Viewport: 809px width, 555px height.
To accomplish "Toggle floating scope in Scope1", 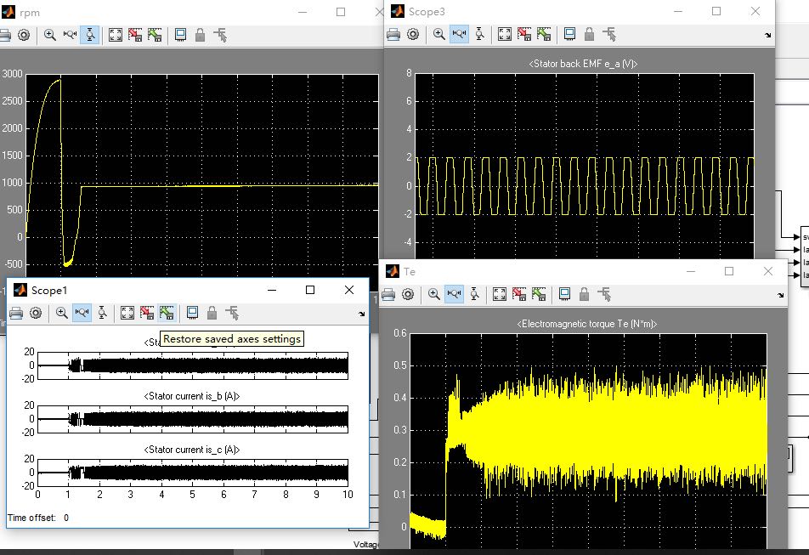I will [x=191, y=312].
